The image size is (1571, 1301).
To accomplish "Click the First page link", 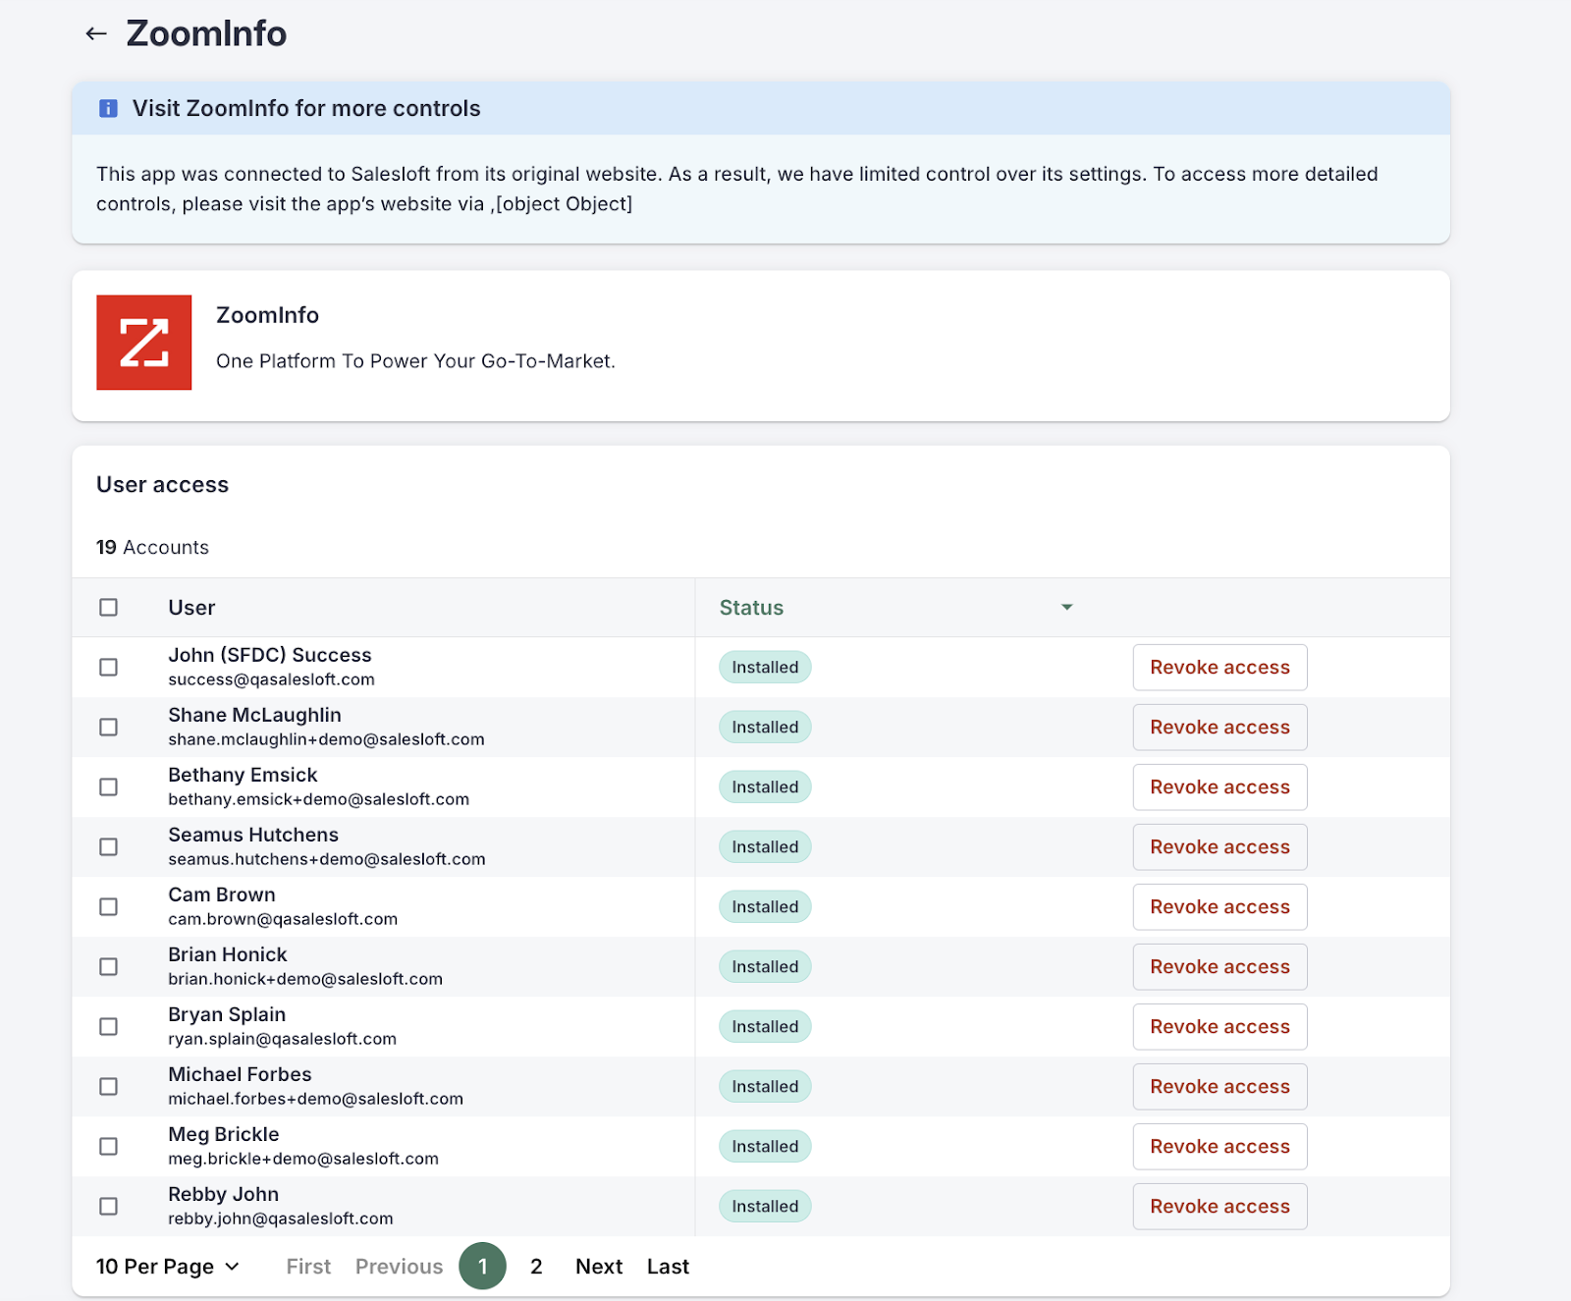I will (308, 1267).
